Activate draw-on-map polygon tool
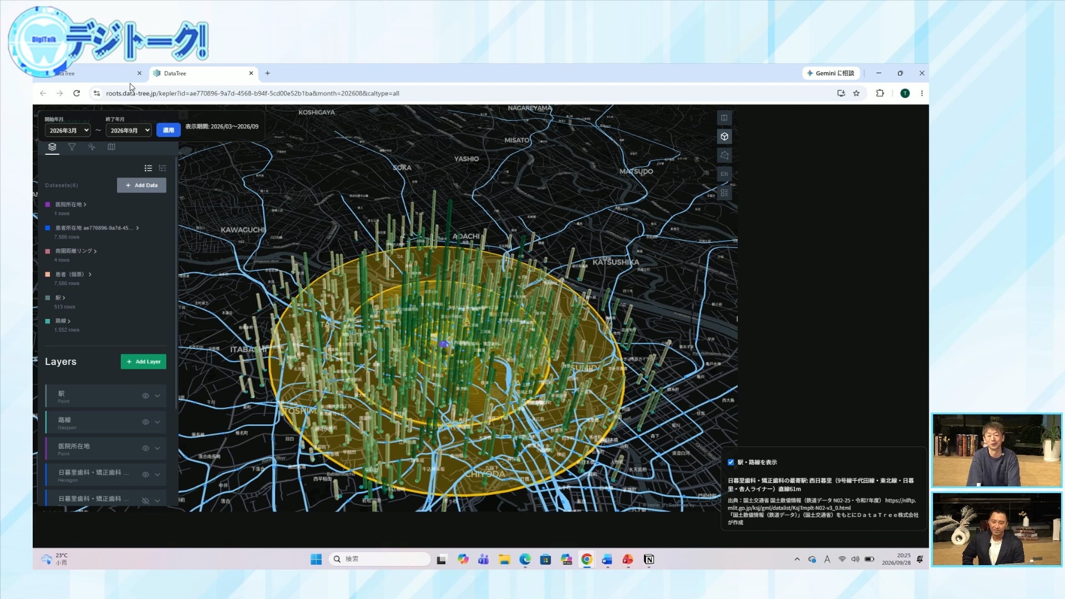This screenshot has height=599, width=1065. (724, 155)
